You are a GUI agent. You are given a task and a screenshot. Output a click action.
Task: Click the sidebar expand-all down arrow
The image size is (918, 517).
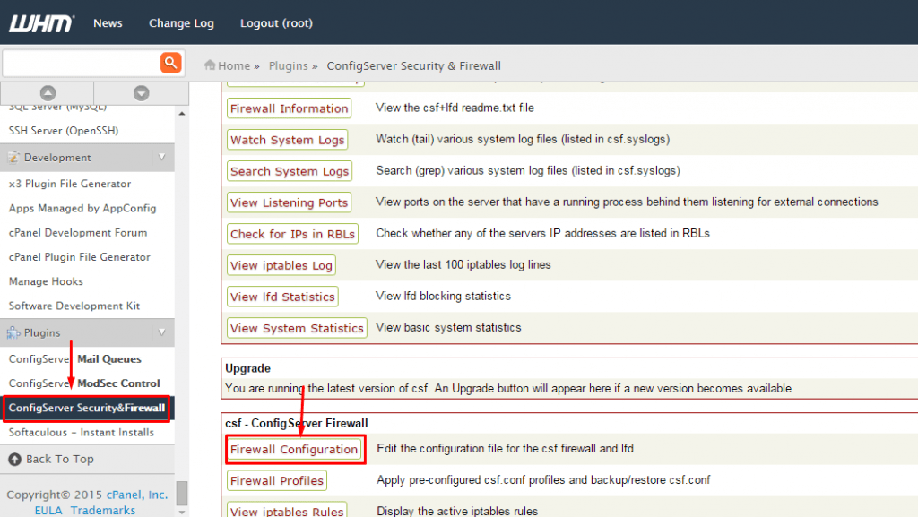141,93
